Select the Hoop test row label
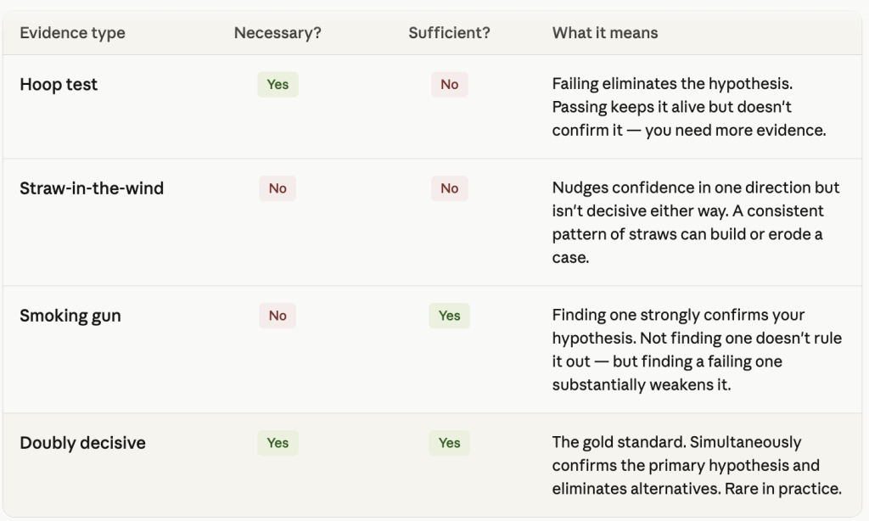The width and height of the screenshot is (869, 521). [59, 84]
